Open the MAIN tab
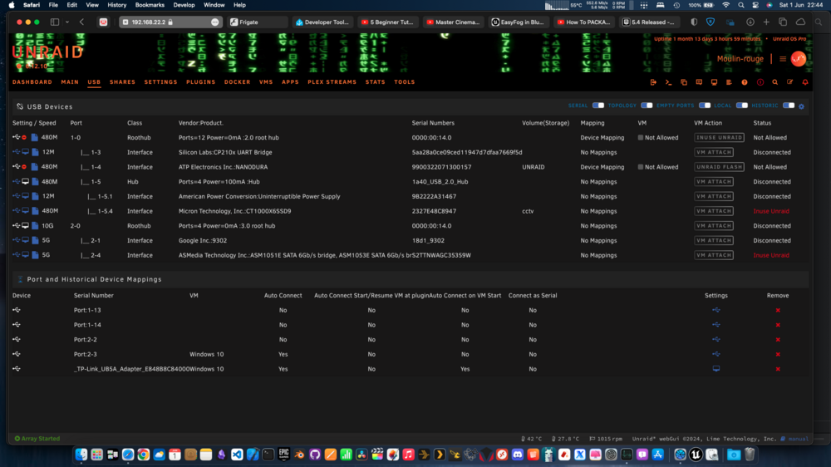This screenshot has height=467, width=831. pyautogui.click(x=70, y=82)
